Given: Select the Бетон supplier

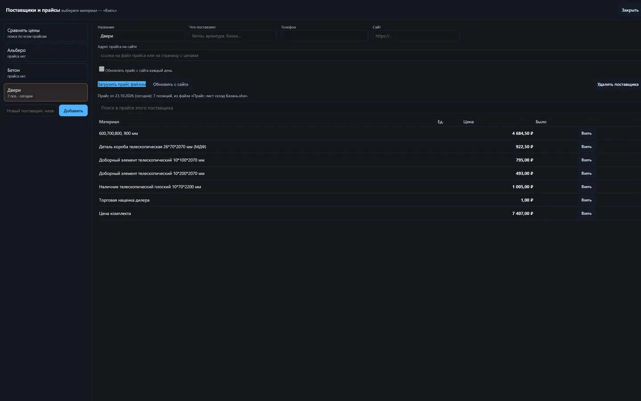Looking at the screenshot, I should 46,73.
